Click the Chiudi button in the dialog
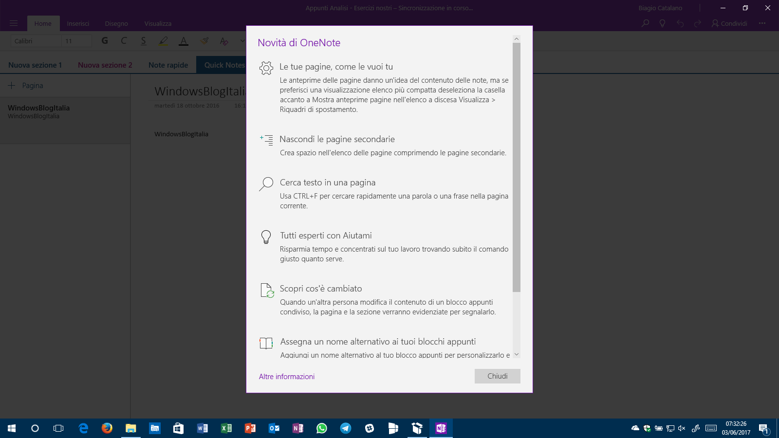Viewport: 779px width, 438px height. pos(497,376)
